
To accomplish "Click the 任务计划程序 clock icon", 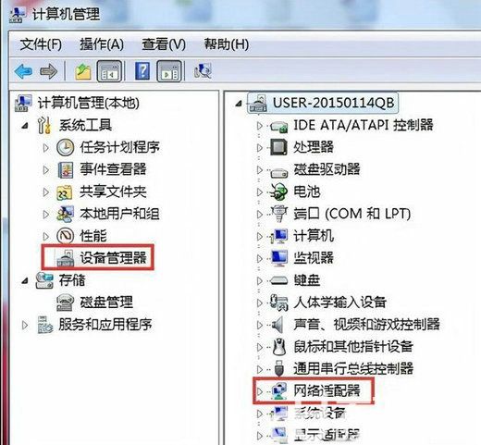I will (x=65, y=147).
